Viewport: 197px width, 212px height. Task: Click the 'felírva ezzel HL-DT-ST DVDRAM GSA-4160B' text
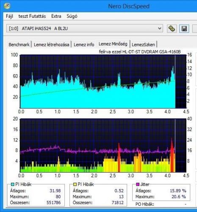(140, 52)
